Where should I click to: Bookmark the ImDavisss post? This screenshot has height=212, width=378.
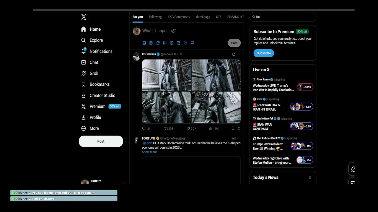pyautogui.click(x=233, y=128)
